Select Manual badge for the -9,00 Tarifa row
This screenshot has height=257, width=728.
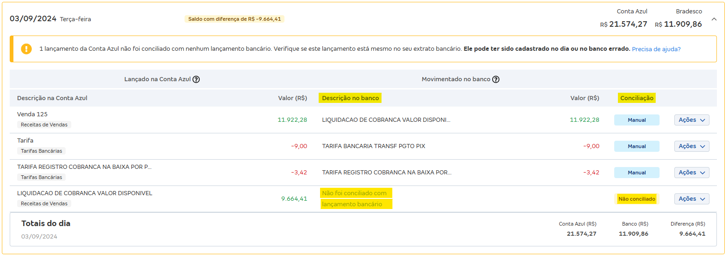click(636, 146)
